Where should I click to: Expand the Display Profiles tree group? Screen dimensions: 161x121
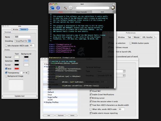pyautogui.click(x=45, y=102)
